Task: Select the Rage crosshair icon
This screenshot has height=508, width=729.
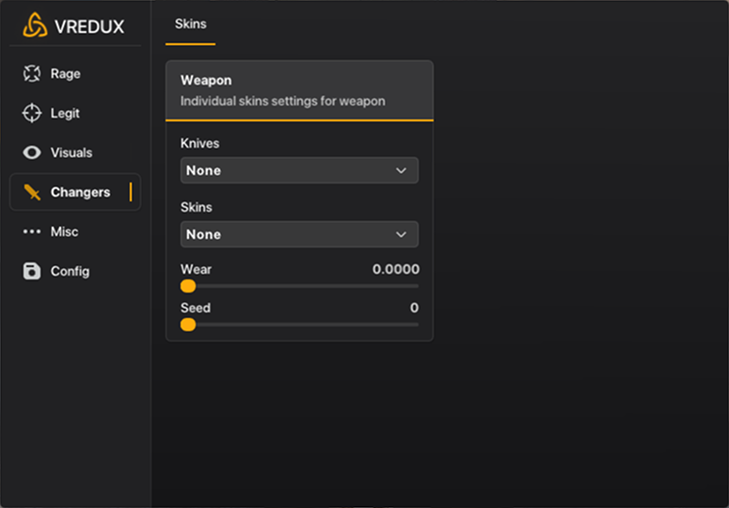Action: coord(32,73)
